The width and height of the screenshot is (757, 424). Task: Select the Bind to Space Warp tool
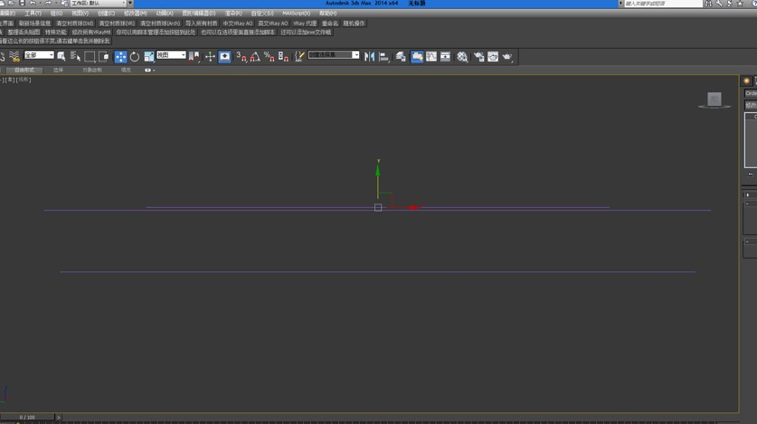click(14, 56)
